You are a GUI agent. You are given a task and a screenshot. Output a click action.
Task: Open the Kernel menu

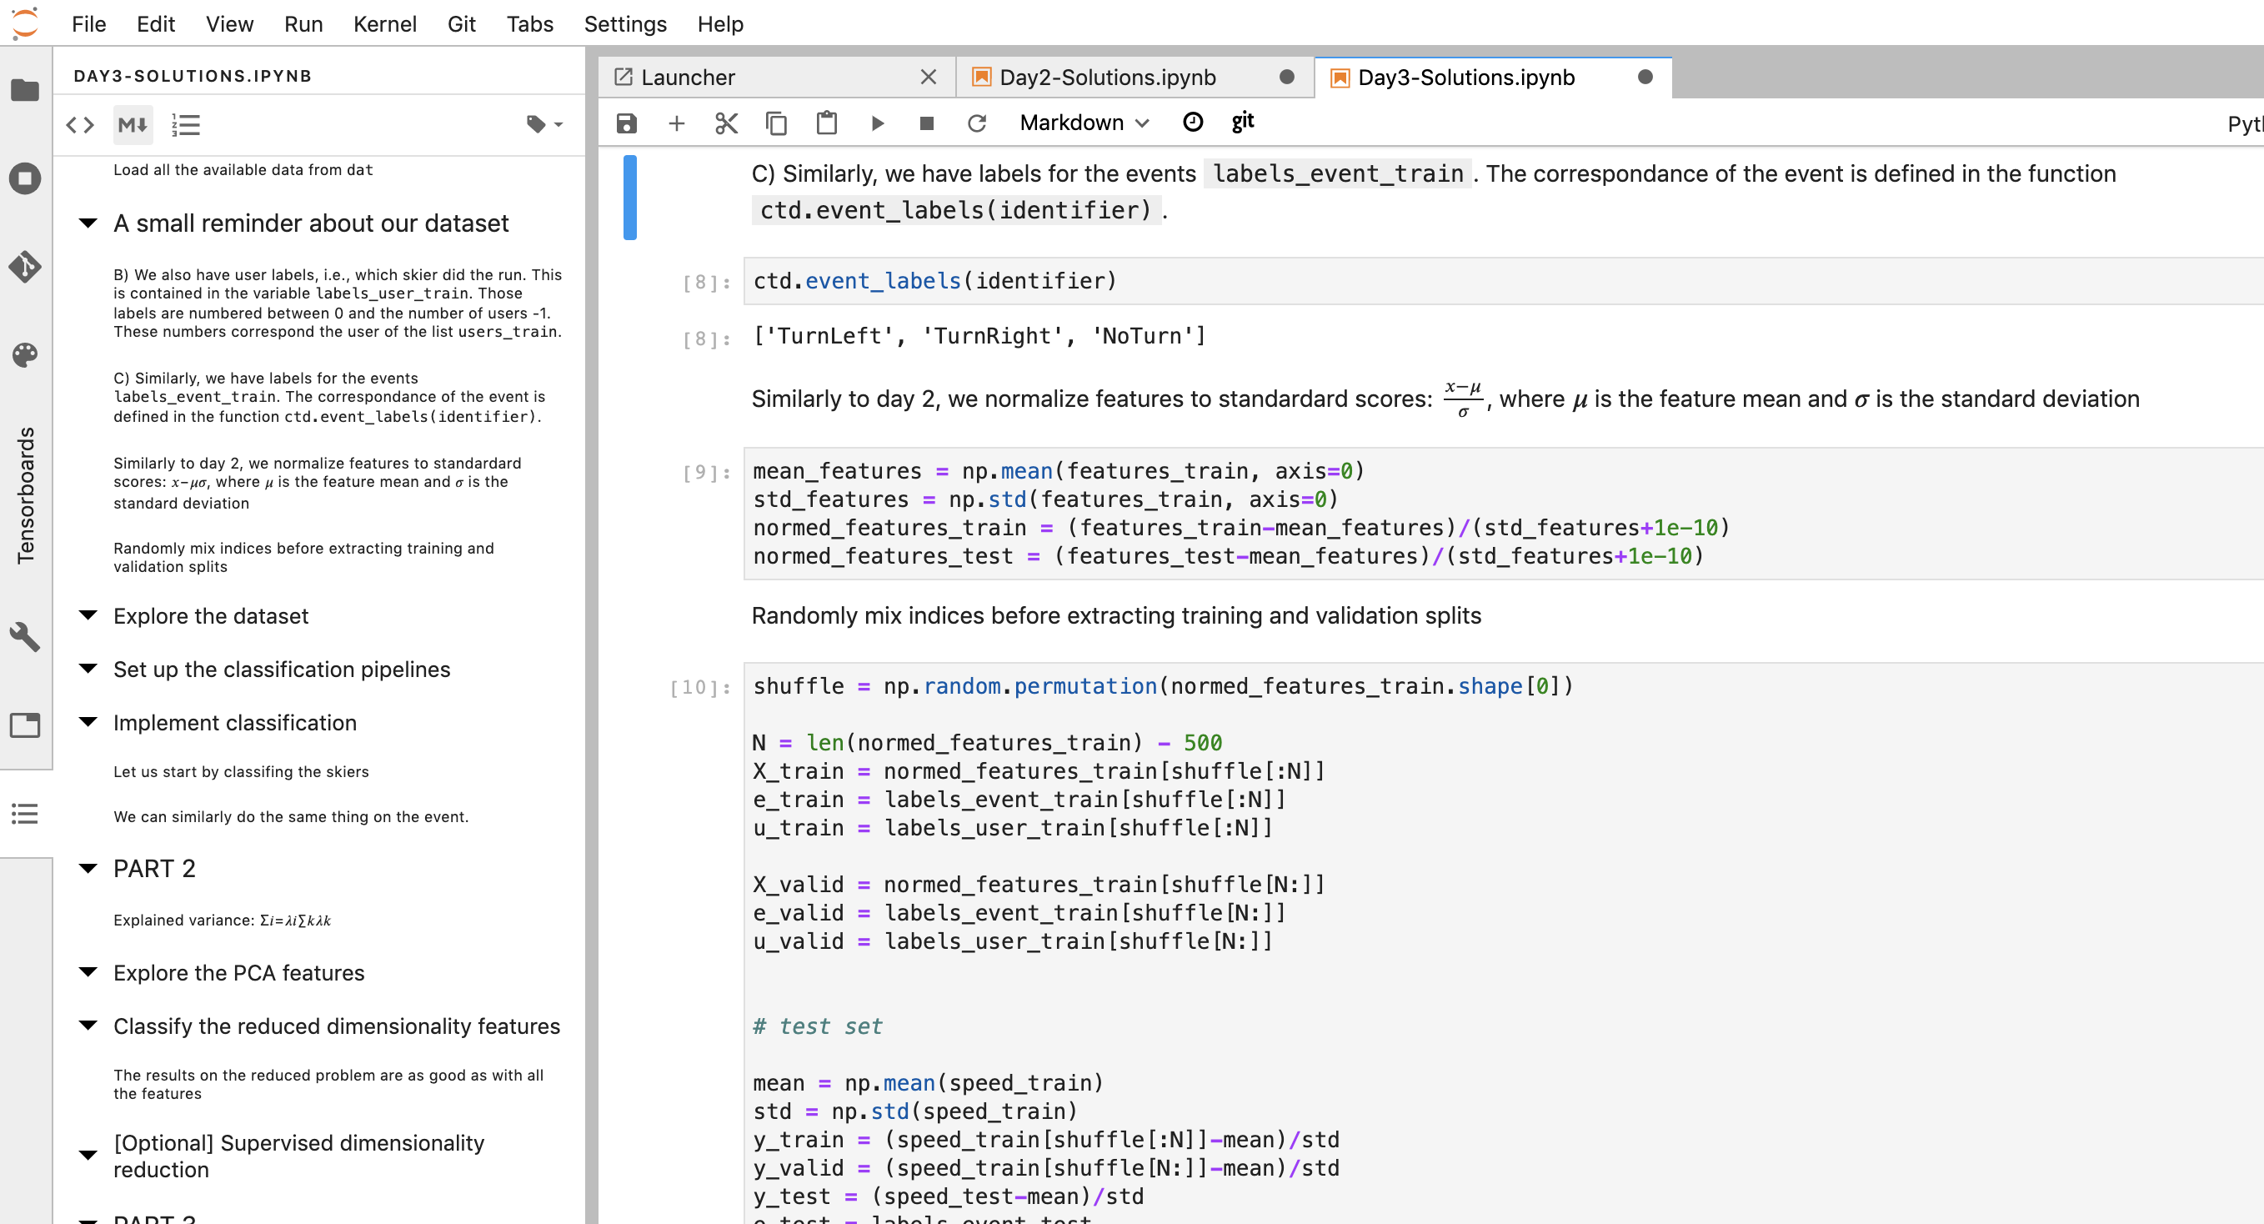pyautogui.click(x=385, y=23)
